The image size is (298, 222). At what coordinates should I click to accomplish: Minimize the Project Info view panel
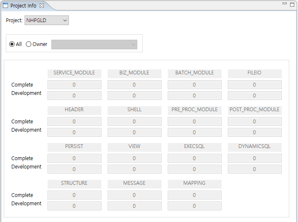[x=284, y=4]
